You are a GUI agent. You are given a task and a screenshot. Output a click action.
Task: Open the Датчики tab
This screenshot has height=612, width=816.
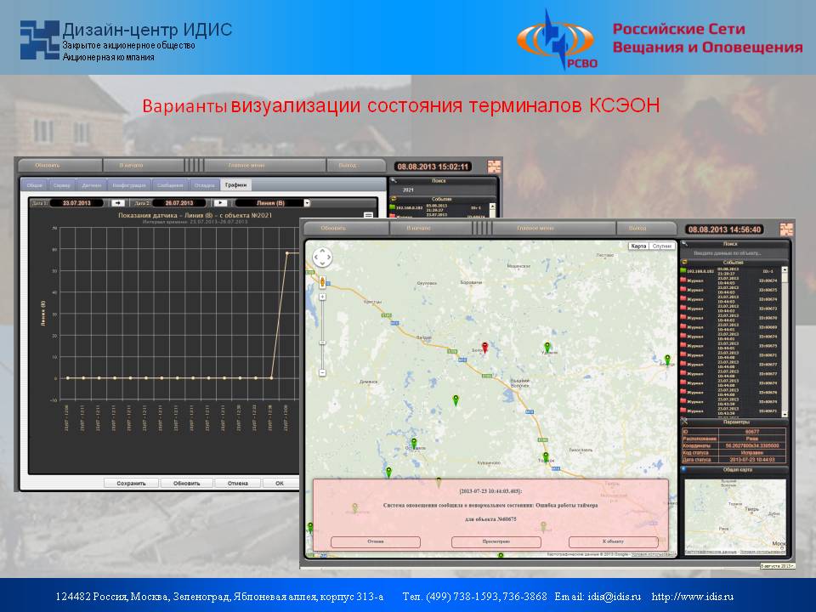pyautogui.click(x=92, y=185)
